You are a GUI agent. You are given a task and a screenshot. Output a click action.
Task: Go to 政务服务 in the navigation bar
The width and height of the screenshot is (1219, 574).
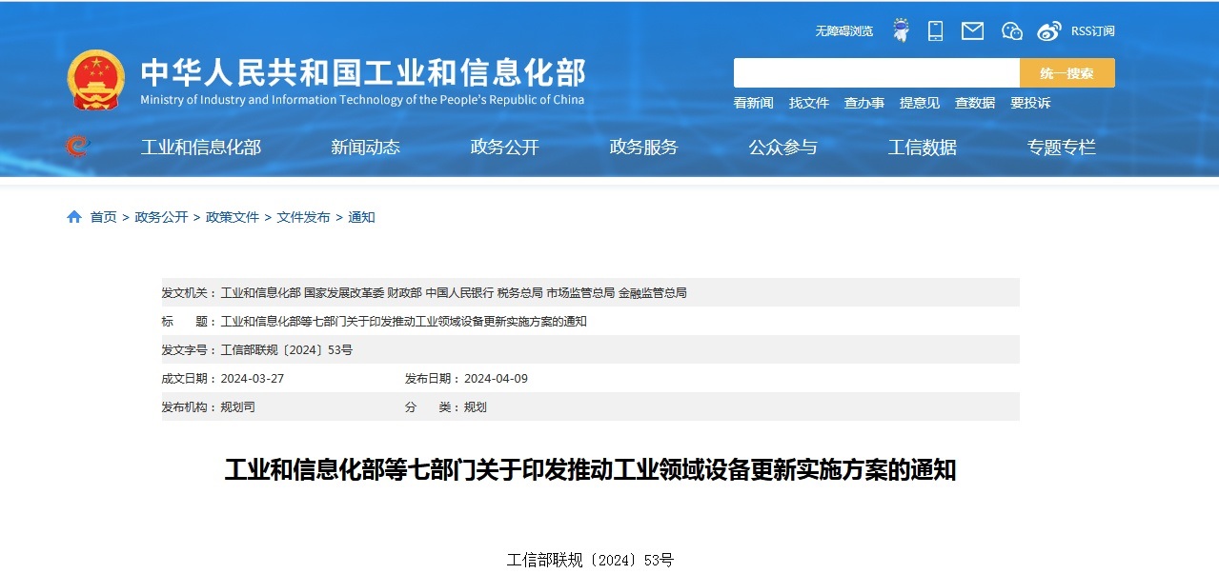643,147
